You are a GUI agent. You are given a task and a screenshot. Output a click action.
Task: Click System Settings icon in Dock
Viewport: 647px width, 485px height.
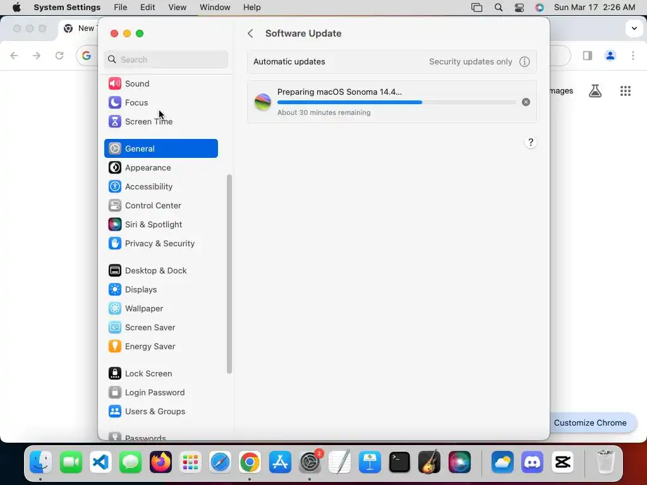310,462
